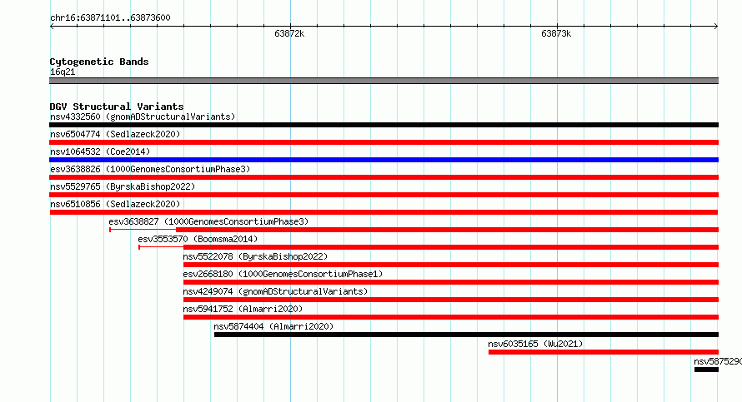The image size is (742, 402).
Task: Open nsv6035165 (Wu2021) label
Action: [535, 344]
